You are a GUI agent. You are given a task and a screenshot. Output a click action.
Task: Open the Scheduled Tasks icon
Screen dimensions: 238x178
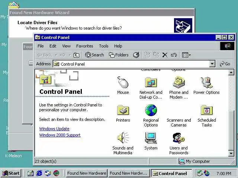point(207,110)
